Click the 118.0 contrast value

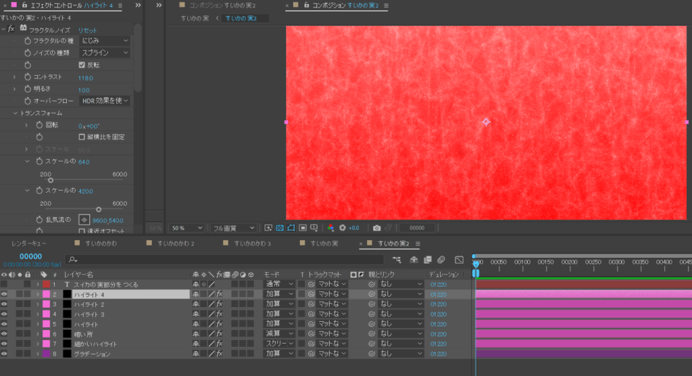coord(85,77)
